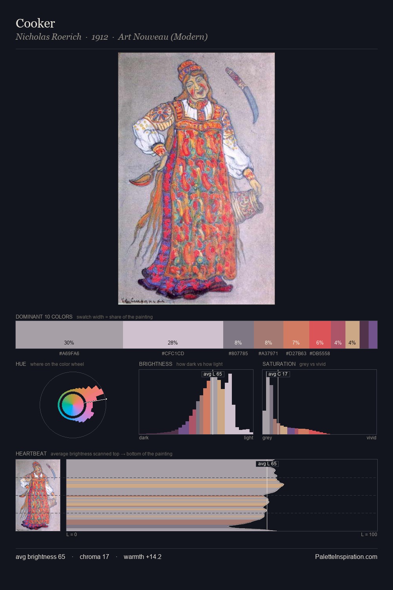Click the 'grey' axis label

[267, 438]
